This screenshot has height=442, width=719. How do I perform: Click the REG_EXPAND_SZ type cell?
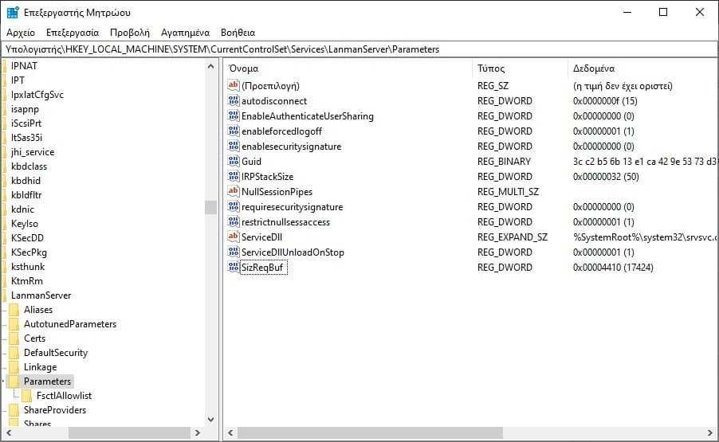click(x=513, y=237)
